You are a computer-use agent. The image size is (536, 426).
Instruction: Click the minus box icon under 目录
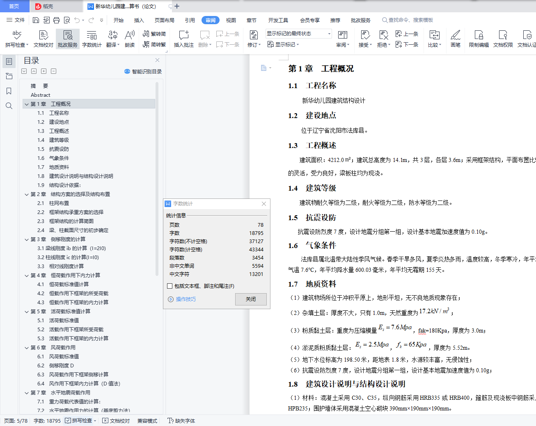54,71
